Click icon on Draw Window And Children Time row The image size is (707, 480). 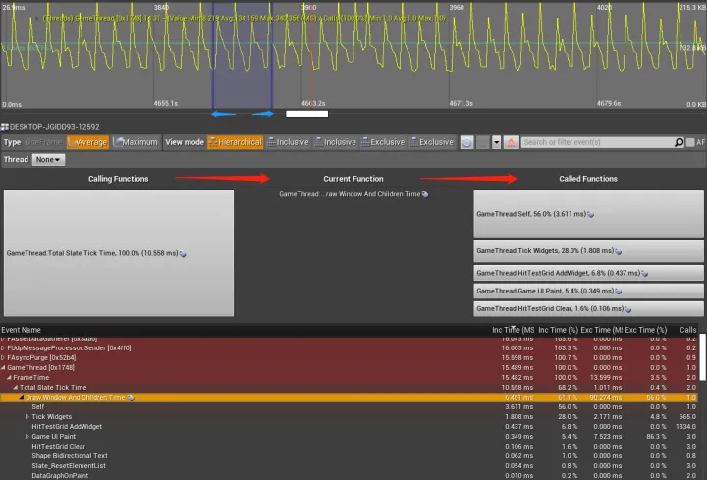click(x=131, y=398)
